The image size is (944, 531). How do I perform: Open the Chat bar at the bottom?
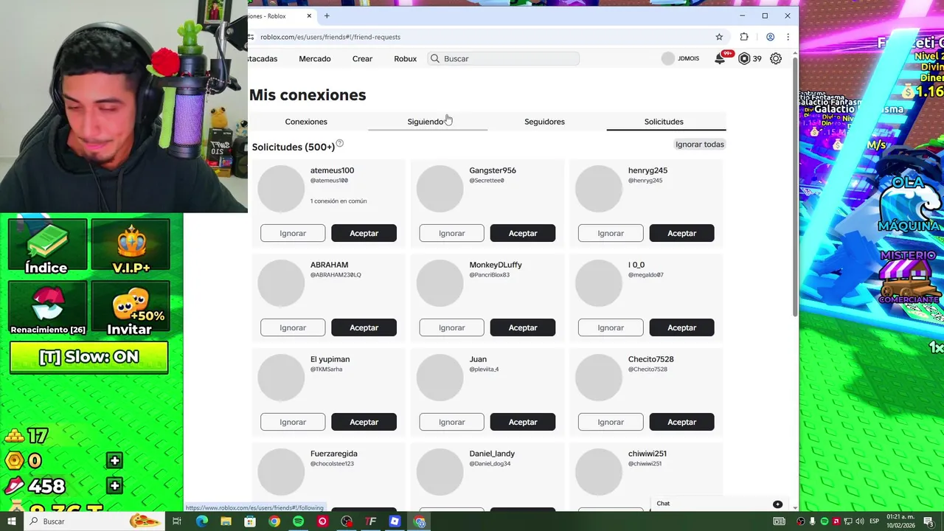point(718,504)
